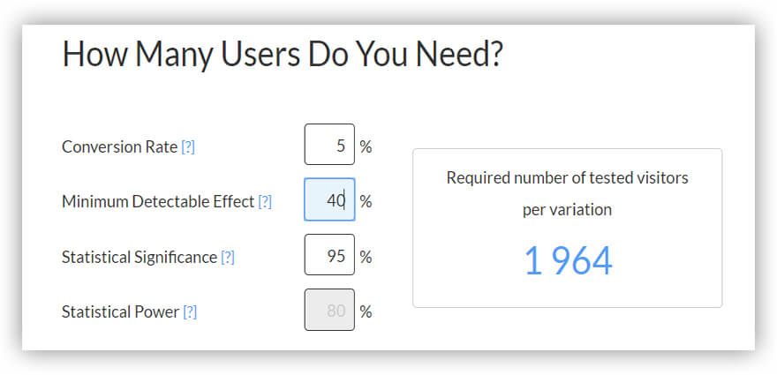Open the Statistical Power help marker

[x=190, y=312]
